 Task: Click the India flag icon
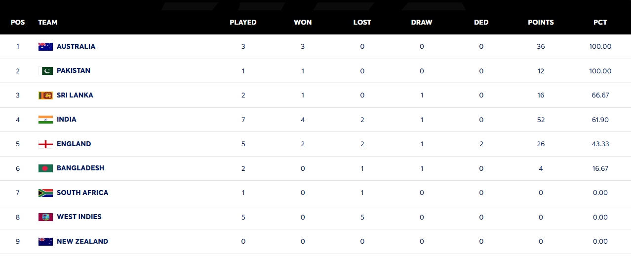pos(45,120)
